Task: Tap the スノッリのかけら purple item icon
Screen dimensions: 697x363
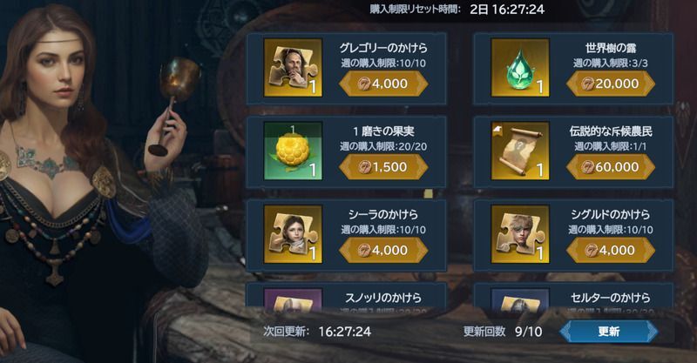Action: 293,299
